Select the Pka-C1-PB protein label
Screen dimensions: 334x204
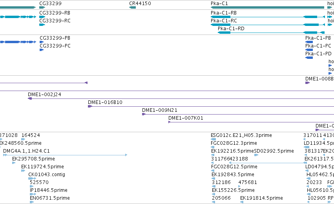click(318, 38)
